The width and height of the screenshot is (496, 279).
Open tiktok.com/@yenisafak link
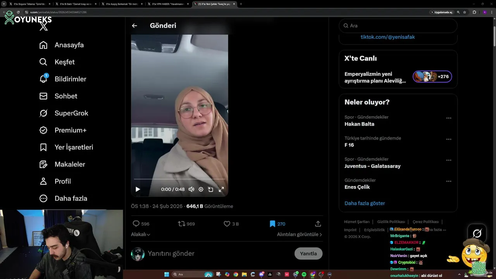click(x=387, y=37)
